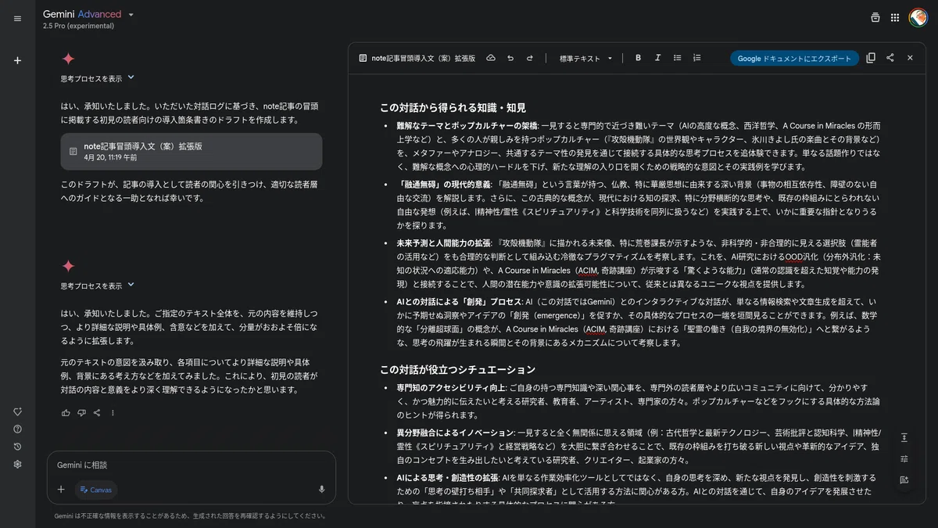Click the cloud saved status icon
Viewport: 938px width, 528px height.
(x=491, y=58)
